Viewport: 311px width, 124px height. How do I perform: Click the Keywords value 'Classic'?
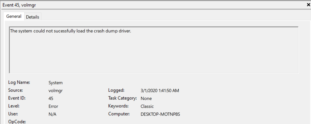pos(147,106)
